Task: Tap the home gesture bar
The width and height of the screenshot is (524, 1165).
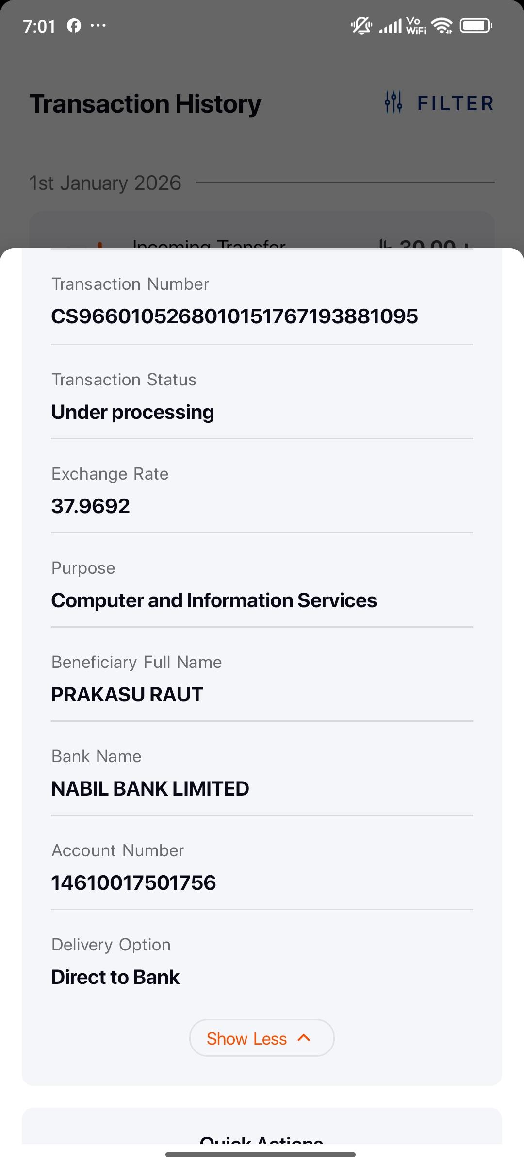Action: [261, 1154]
